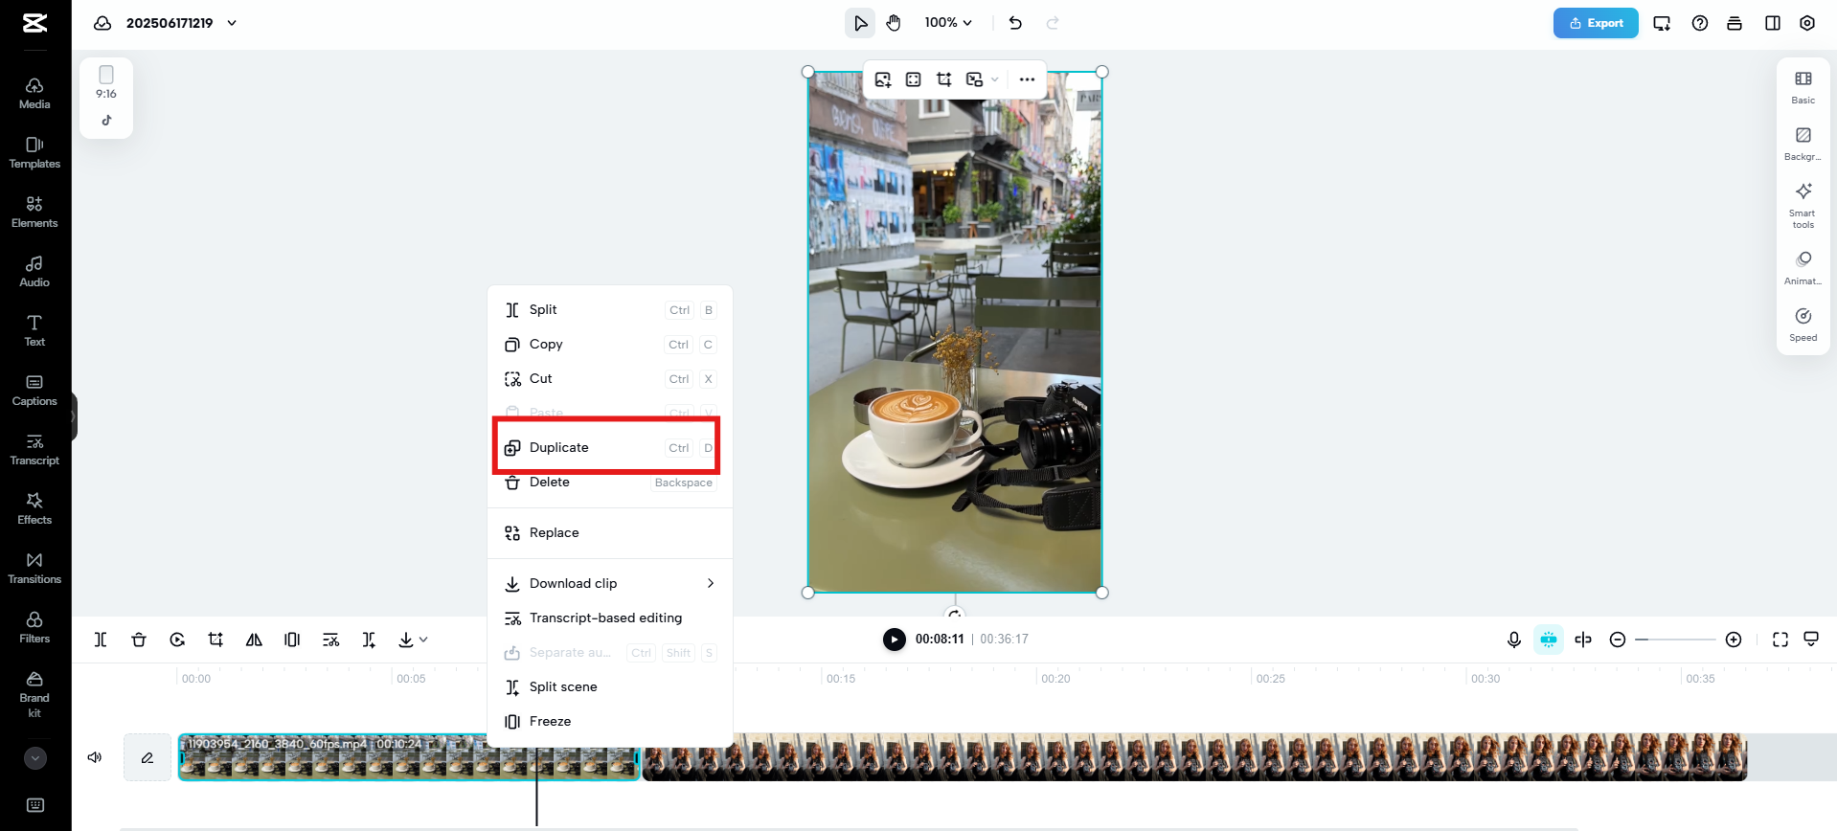Zoom in the timeline with plus button

tap(1734, 640)
